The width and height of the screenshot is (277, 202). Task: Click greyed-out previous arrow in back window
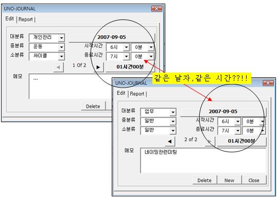pyautogui.click(x=58, y=67)
